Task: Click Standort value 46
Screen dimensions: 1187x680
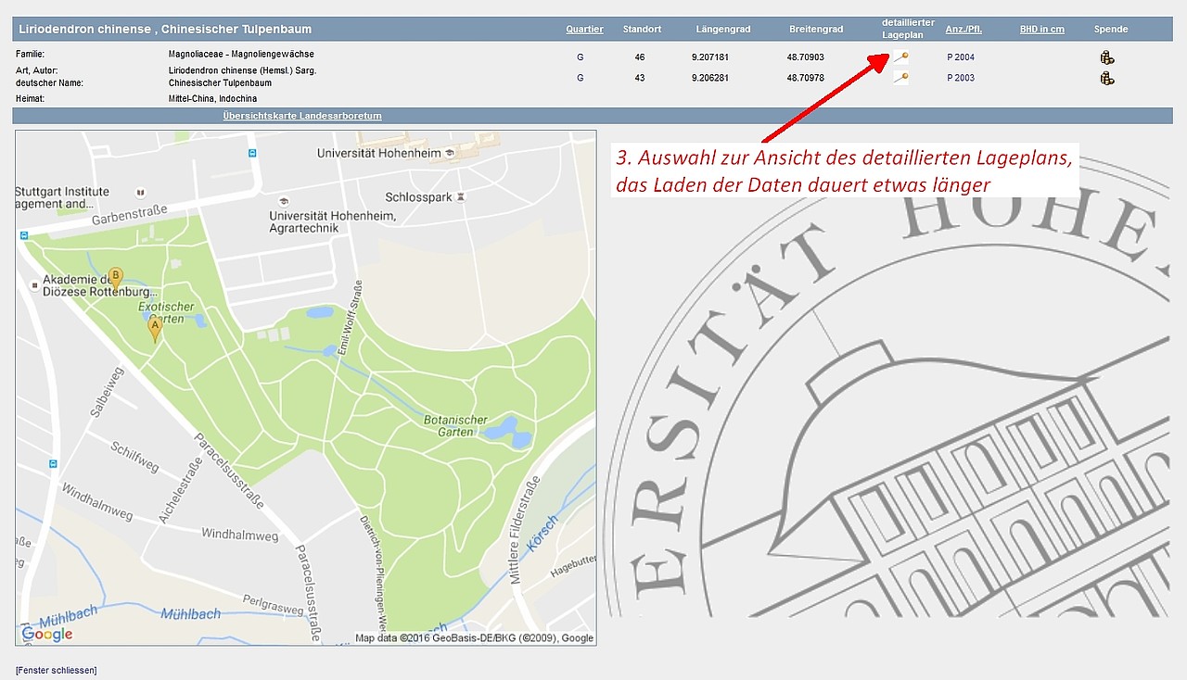Action: click(640, 57)
